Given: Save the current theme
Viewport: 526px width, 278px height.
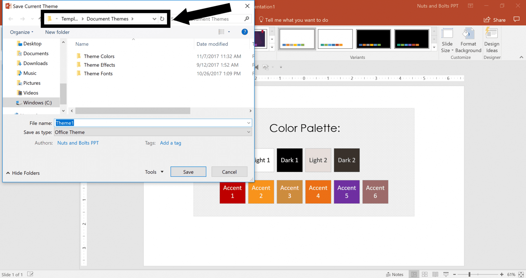Looking at the screenshot, I should 188,172.
